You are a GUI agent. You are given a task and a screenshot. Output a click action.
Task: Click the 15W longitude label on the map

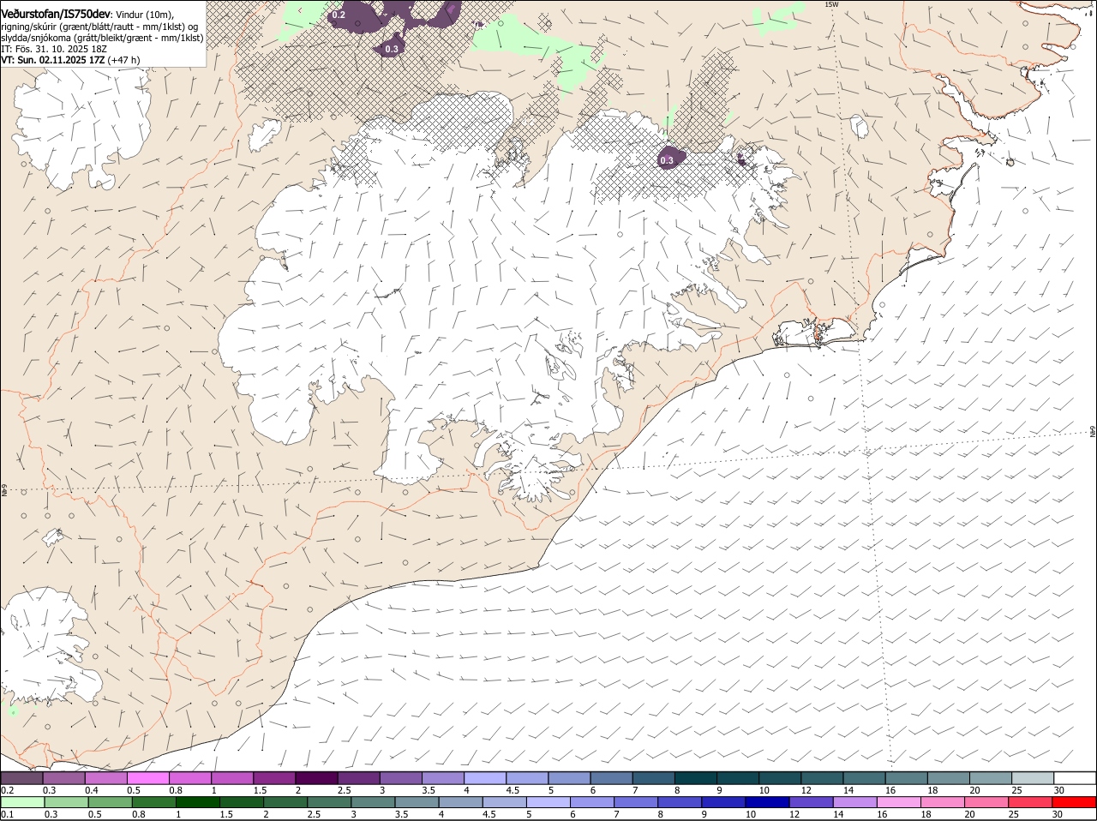tap(830, 4)
